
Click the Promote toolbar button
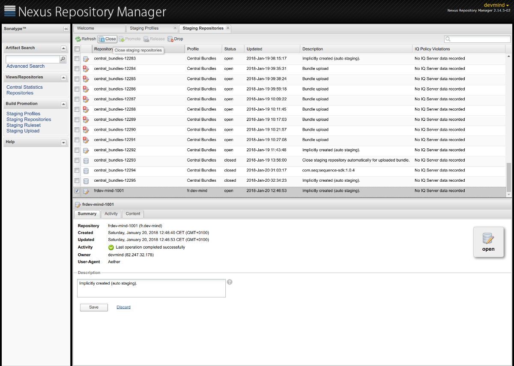coord(130,39)
